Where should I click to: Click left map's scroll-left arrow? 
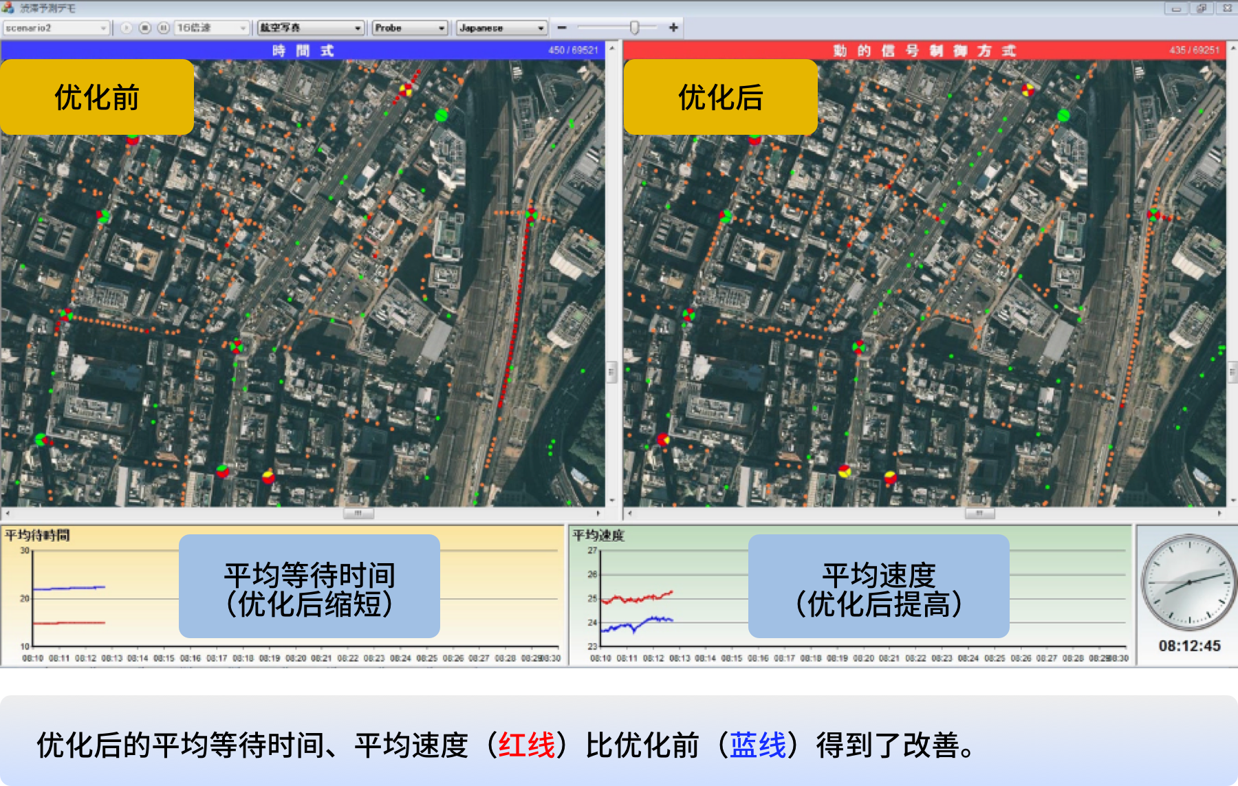tap(8, 513)
